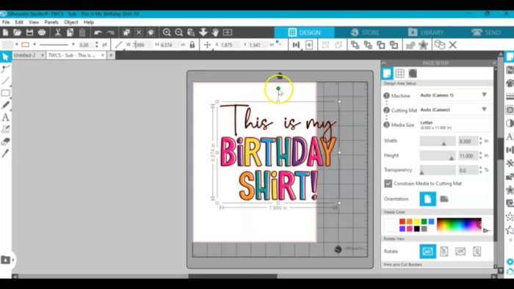Open the line style dropdown arrow
The height and width of the screenshot is (289, 514).
[73, 45]
